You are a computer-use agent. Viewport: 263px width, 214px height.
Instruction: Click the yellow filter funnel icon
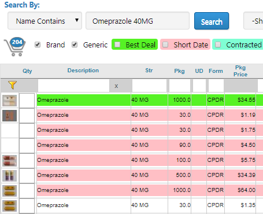12,85
